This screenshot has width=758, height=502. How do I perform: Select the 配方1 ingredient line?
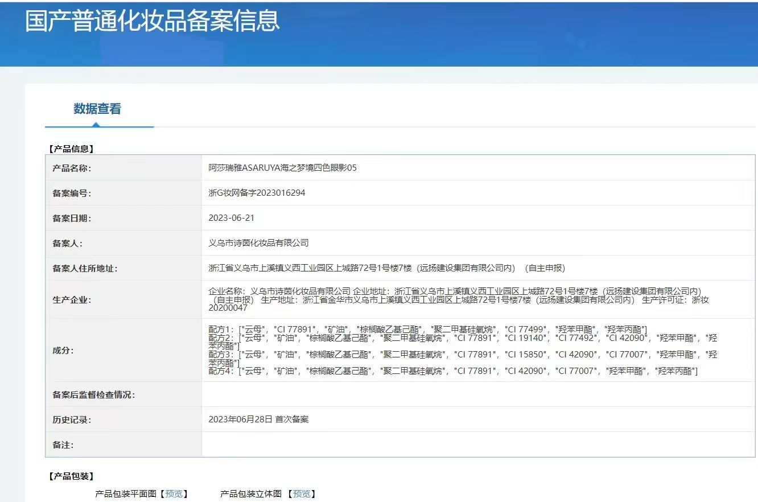(428, 330)
